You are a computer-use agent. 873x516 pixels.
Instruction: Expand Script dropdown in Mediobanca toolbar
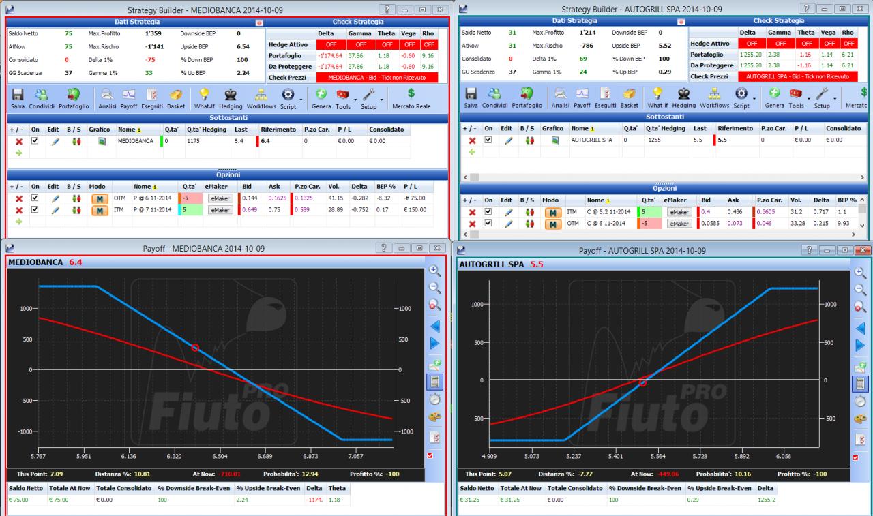301,100
